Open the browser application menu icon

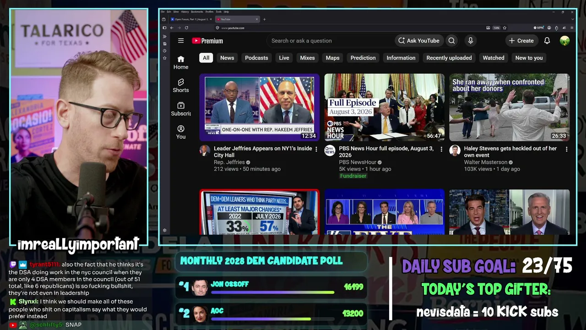[571, 28]
